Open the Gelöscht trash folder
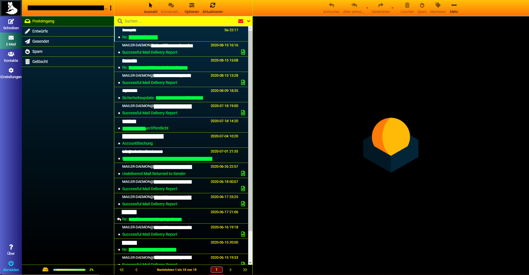 [40, 62]
